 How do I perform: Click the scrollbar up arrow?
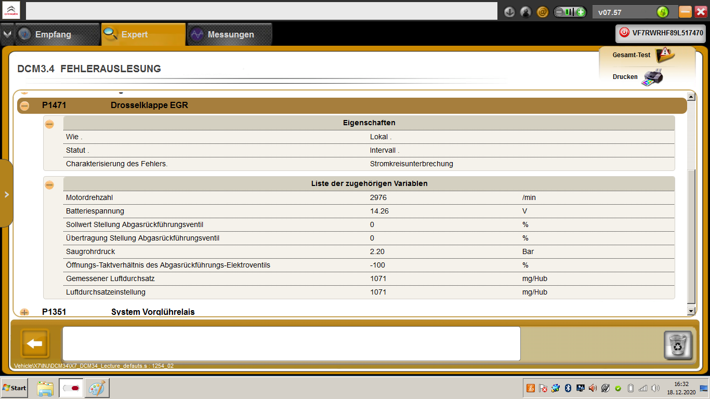click(691, 96)
